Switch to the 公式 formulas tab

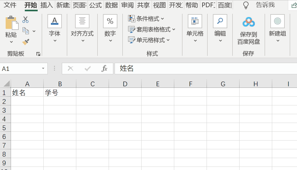coord(95,5)
